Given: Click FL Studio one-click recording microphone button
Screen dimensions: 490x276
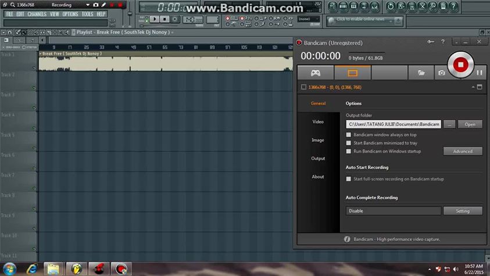Looking at the screenshot, I should coord(433,6).
